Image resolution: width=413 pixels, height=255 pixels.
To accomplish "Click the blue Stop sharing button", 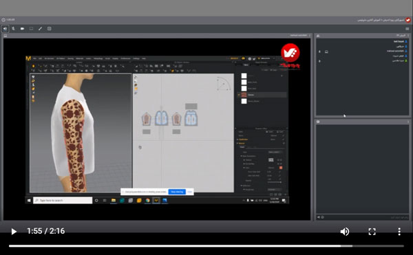I will (177, 192).
